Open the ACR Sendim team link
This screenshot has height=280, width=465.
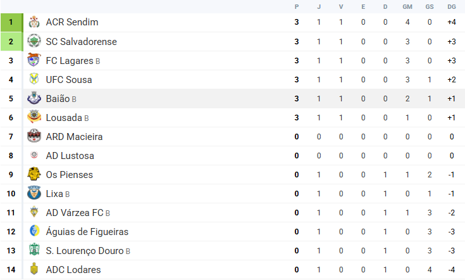[72, 22]
